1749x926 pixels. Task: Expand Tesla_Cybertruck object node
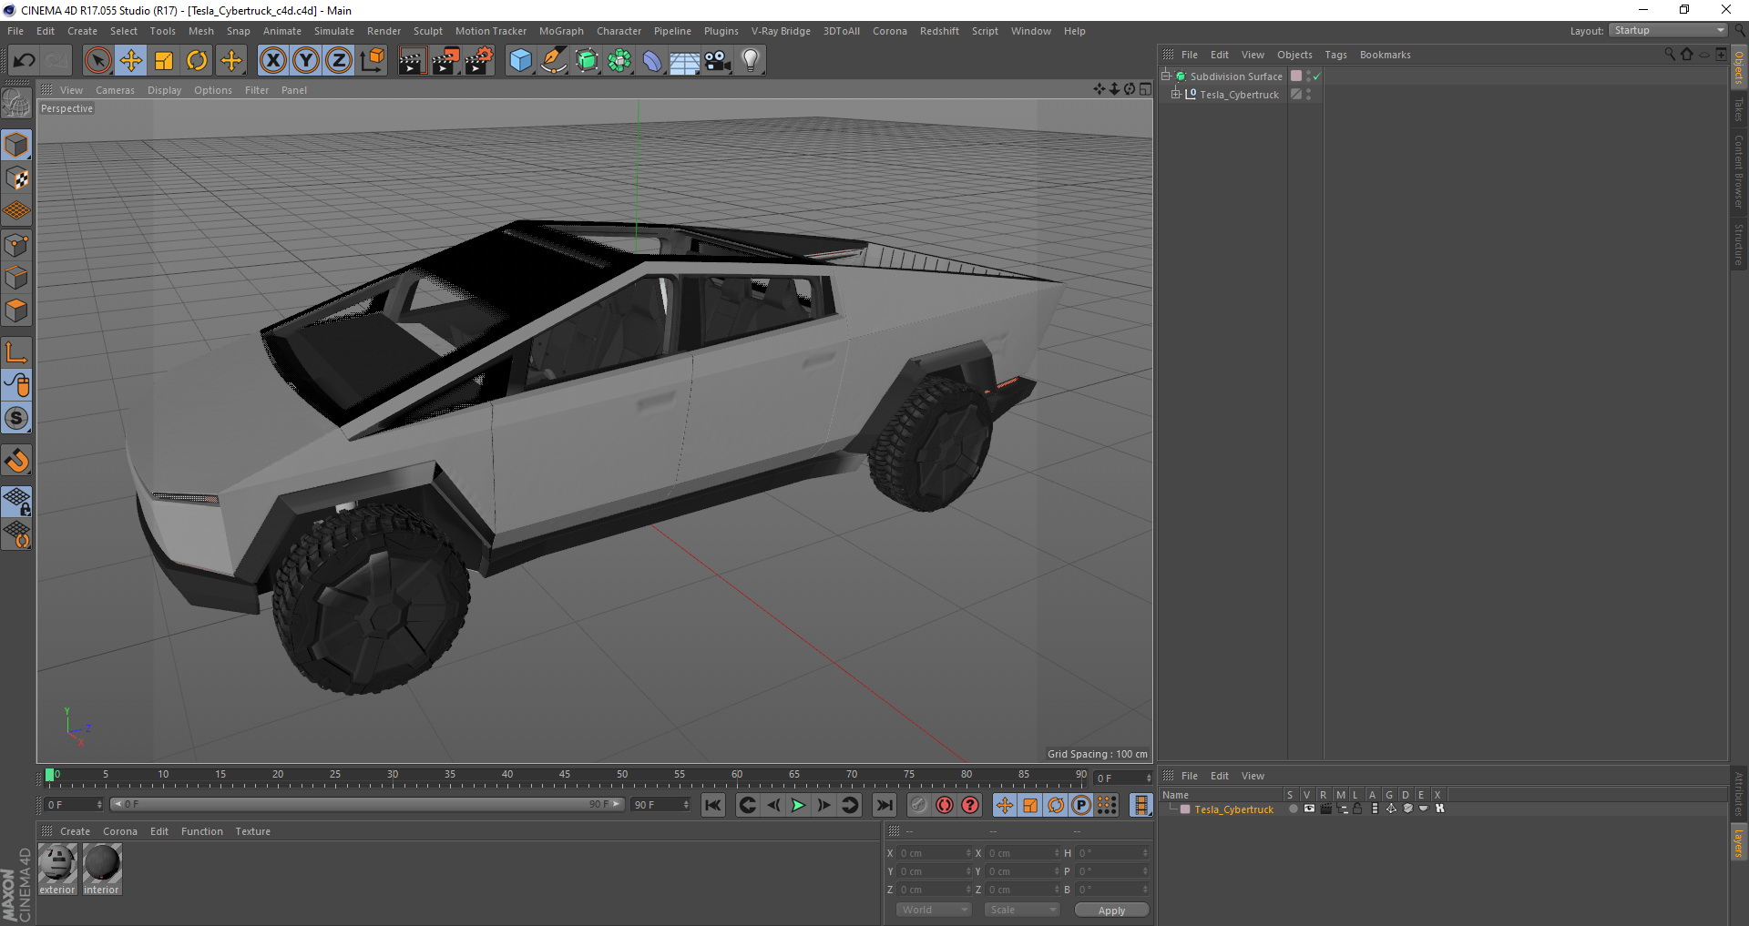point(1175,94)
